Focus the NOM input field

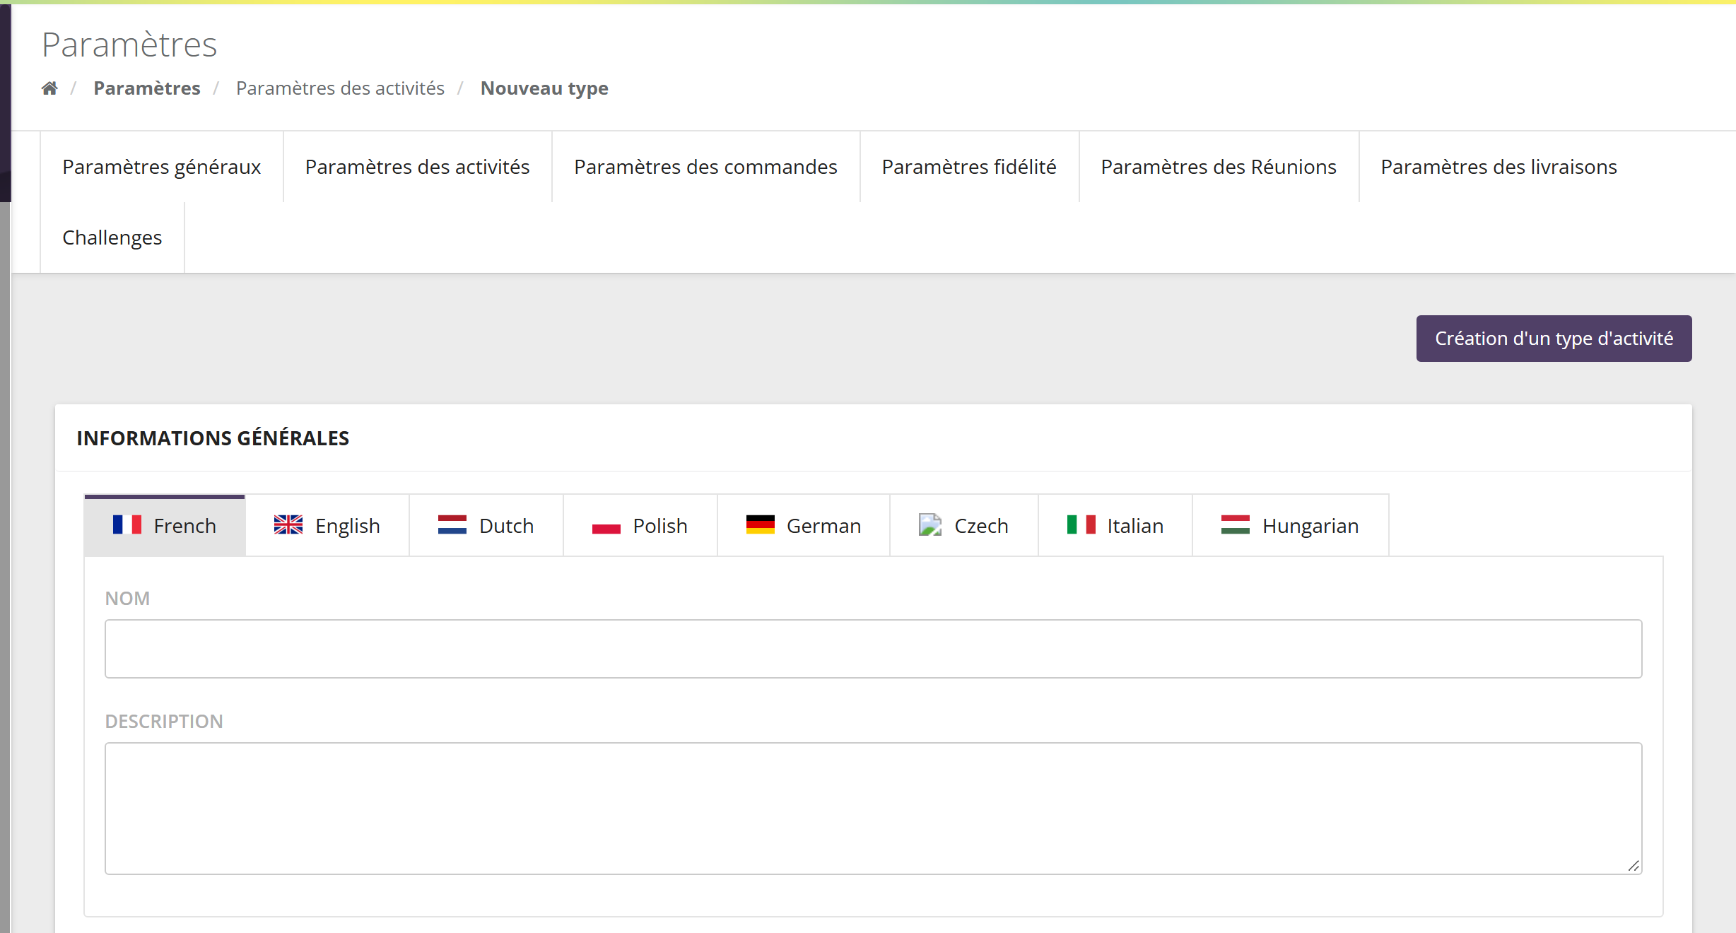click(x=874, y=649)
